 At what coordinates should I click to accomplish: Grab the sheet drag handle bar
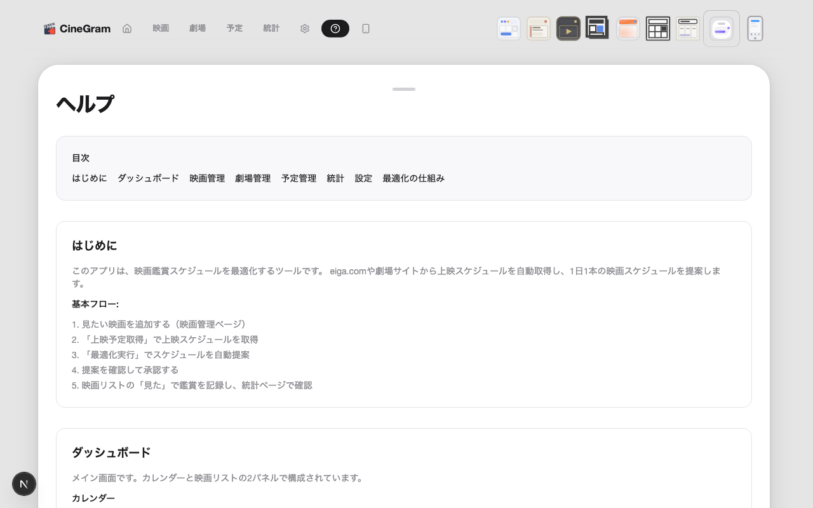click(x=404, y=90)
